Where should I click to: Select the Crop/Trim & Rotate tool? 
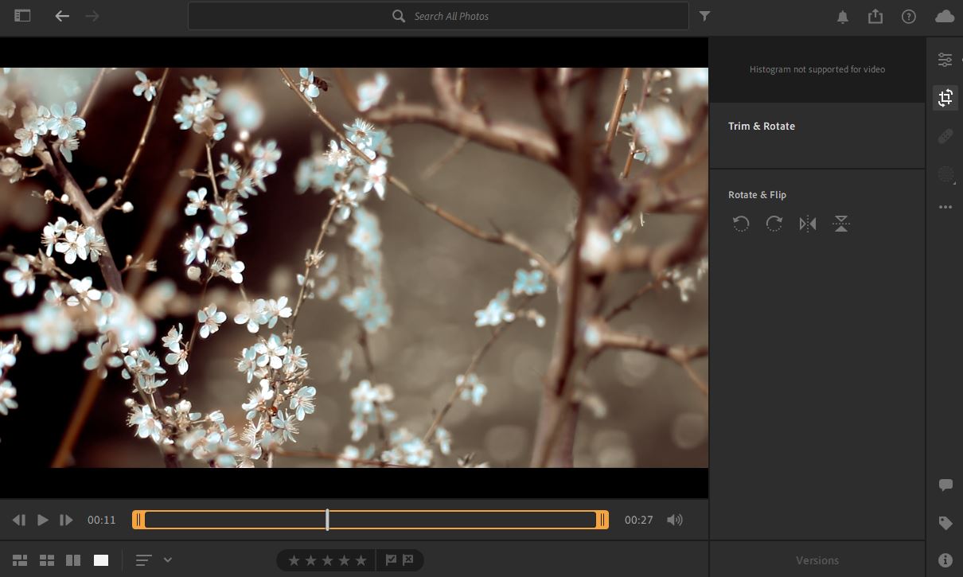coord(945,97)
